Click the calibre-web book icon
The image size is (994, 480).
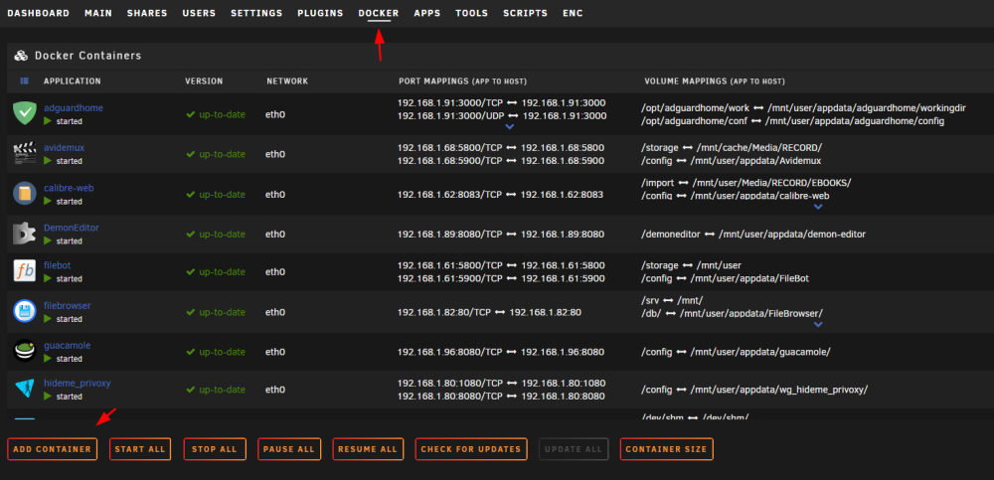[25, 194]
